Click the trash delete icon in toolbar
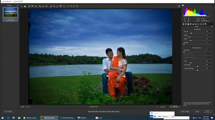The width and height of the screenshot is (215, 120). 77,6
